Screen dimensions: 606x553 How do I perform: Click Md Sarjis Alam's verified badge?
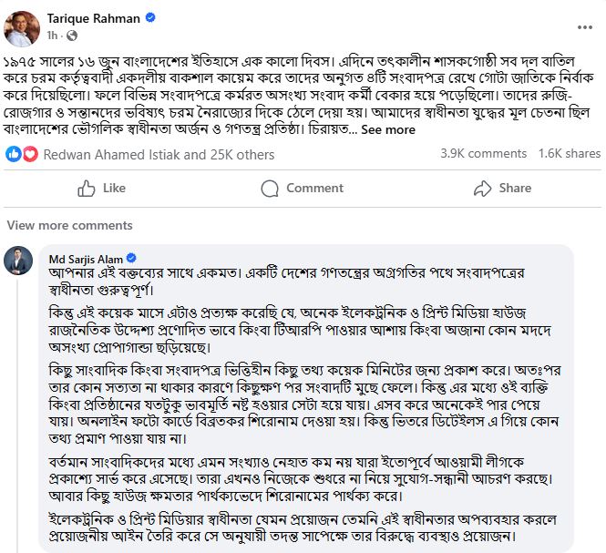click(x=131, y=258)
